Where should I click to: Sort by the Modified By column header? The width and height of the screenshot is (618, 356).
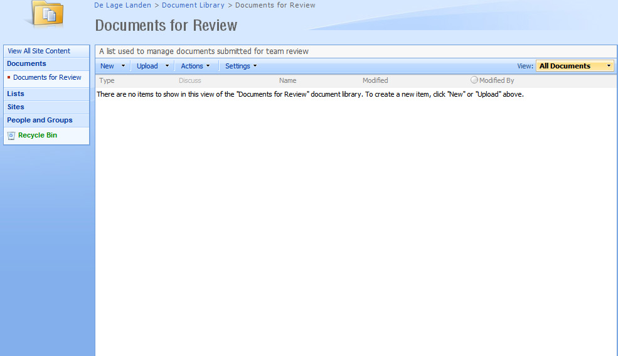pyautogui.click(x=497, y=80)
